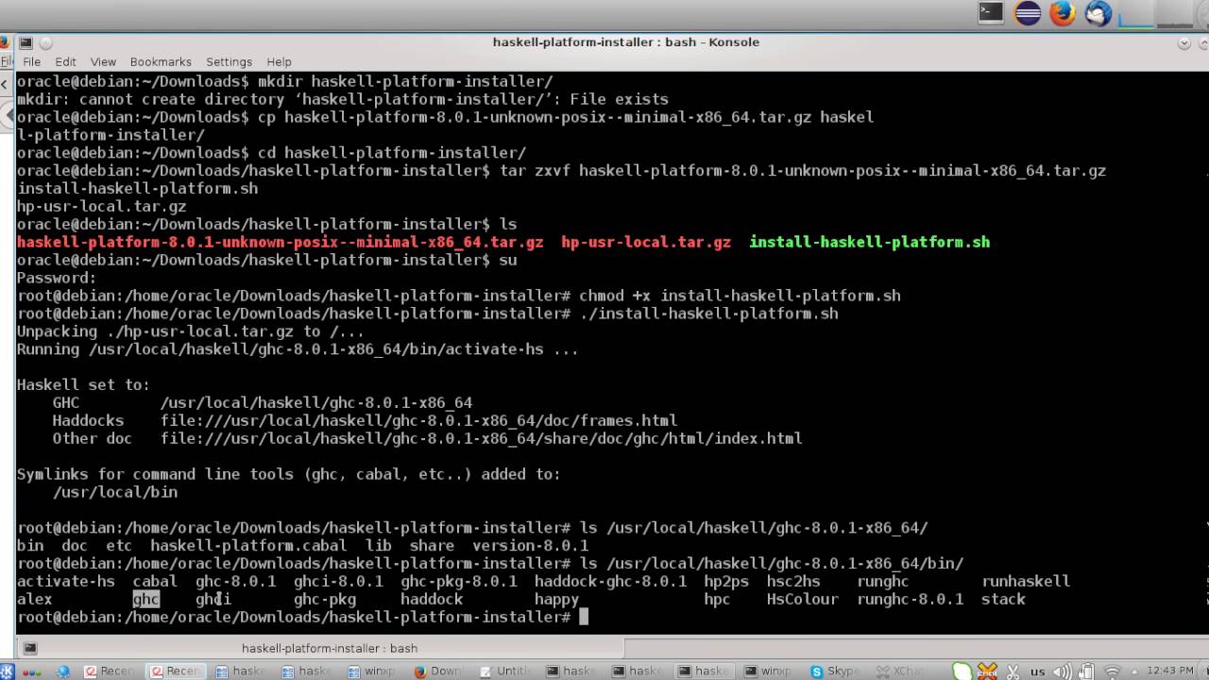Click the Password: prompt line

57,278
